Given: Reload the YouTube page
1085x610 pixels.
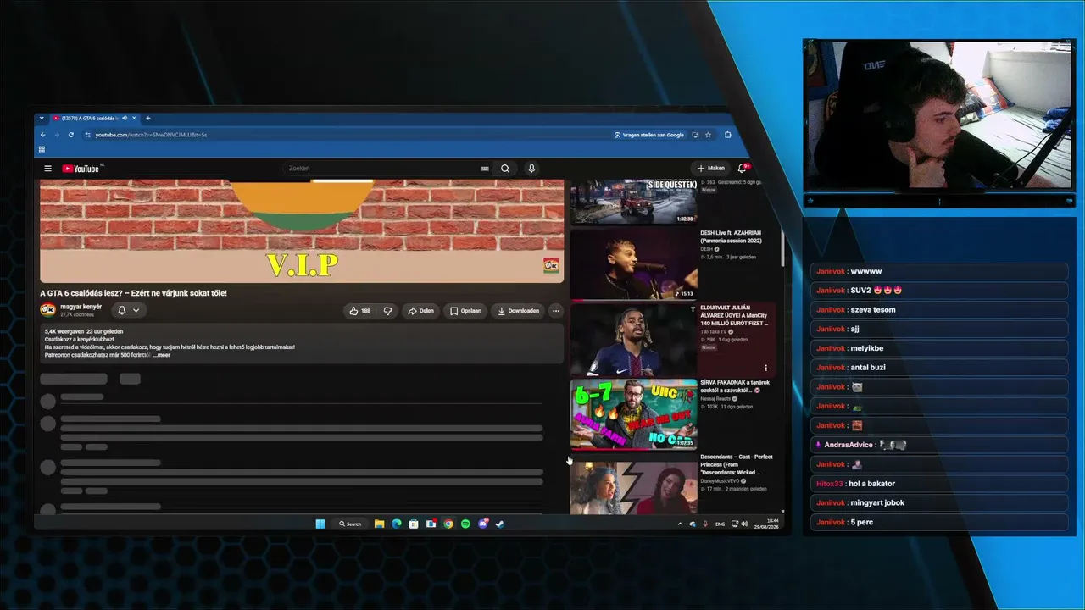Looking at the screenshot, I should tap(71, 135).
